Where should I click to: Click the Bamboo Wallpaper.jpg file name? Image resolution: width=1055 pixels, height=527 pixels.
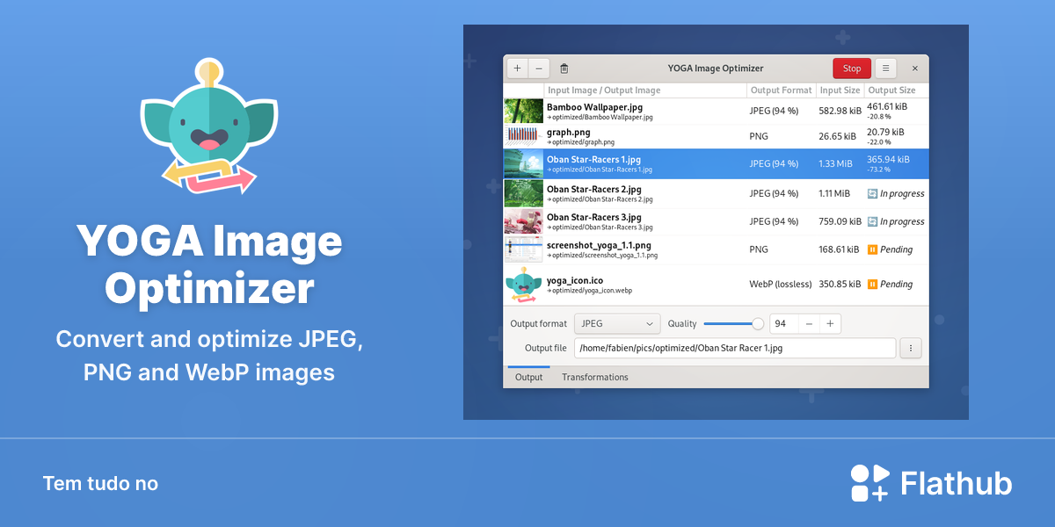[x=594, y=107]
